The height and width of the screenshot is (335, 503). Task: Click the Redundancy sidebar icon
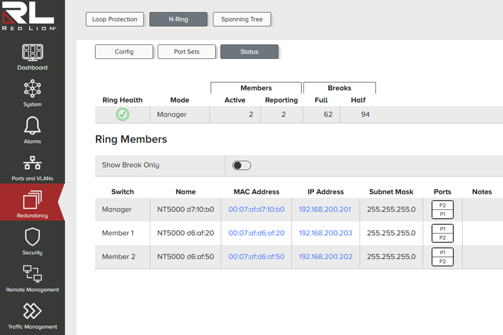pyautogui.click(x=32, y=201)
